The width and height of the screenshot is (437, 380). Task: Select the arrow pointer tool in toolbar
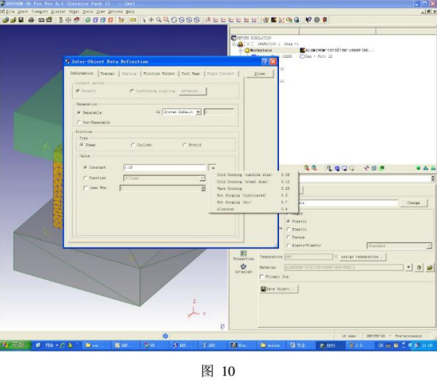(x=144, y=20)
